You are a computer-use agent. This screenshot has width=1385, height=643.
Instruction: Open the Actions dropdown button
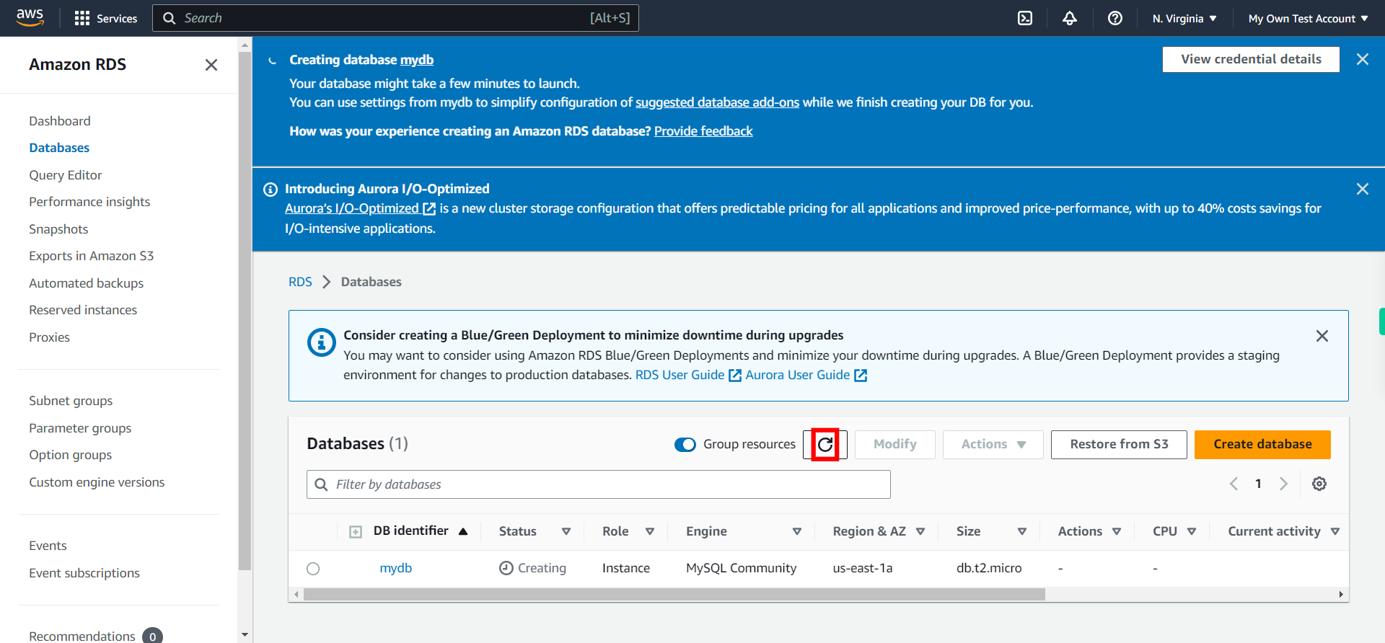pos(993,444)
